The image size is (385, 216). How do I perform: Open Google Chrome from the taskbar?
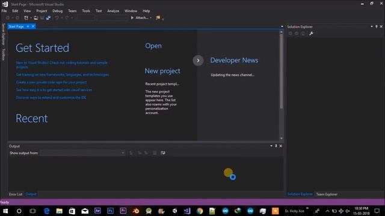[200, 211]
